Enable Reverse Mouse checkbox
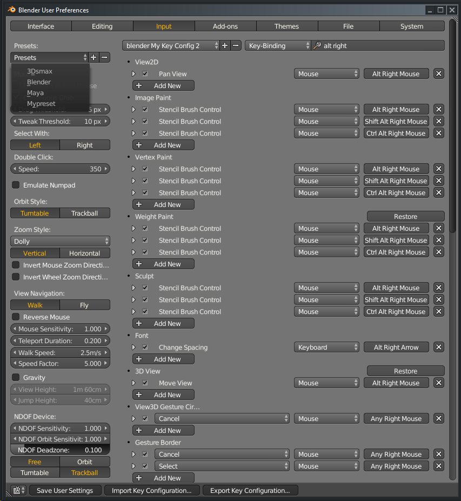This screenshot has width=461, height=501. click(x=16, y=317)
